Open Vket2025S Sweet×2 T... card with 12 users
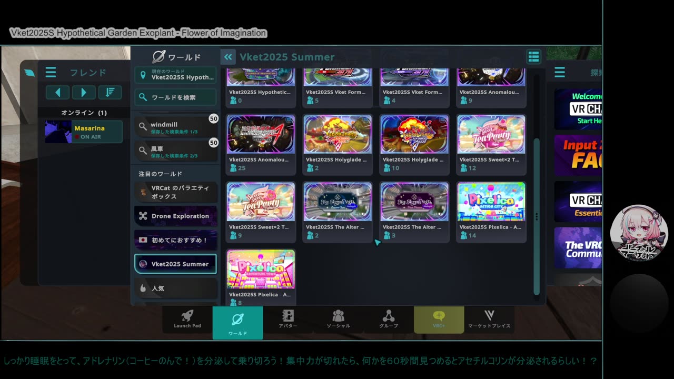This screenshot has width=674, height=379. pyautogui.click(x=491, y=144)
